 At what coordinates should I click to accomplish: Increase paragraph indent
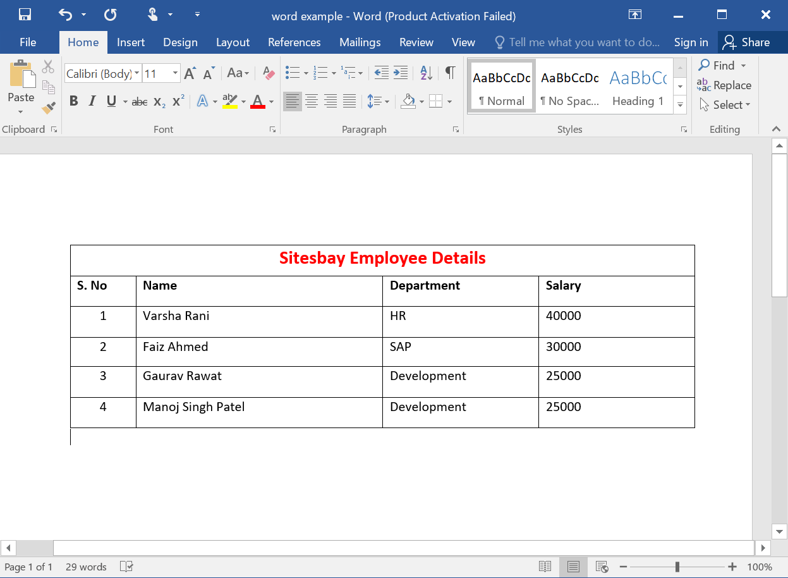tap(400, 73)
